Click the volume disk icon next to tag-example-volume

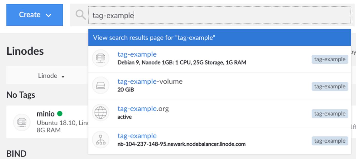(101, 85)
